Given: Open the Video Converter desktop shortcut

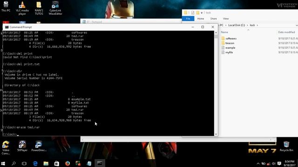Looking at the screenshot, I should (6, 148).
